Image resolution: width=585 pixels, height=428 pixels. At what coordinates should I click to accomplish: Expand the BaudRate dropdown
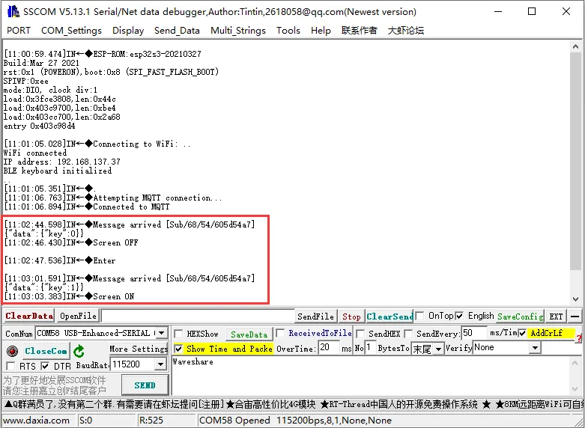(160, 364)
